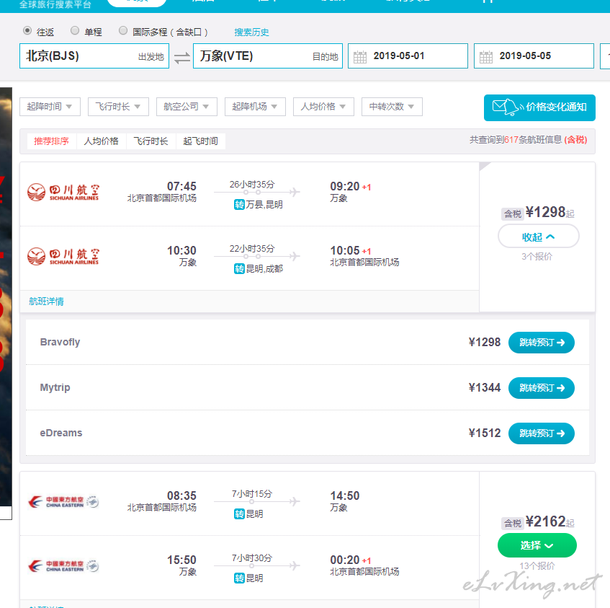Click 跳转预订 button for eDreams

coord(541,433)
